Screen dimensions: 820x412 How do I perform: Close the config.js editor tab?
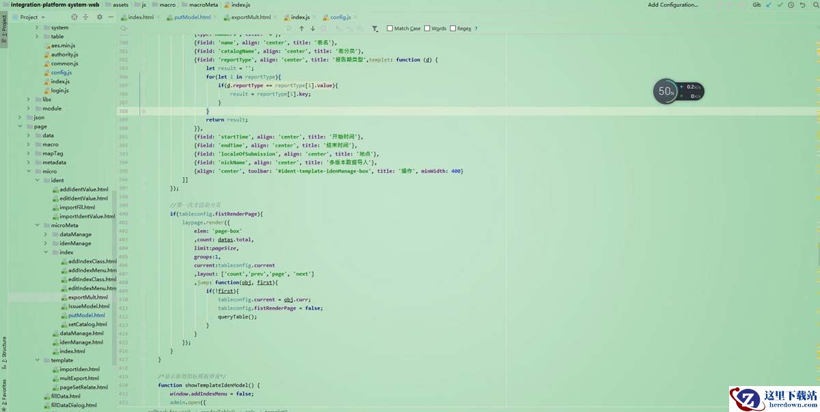coord(355,17)
